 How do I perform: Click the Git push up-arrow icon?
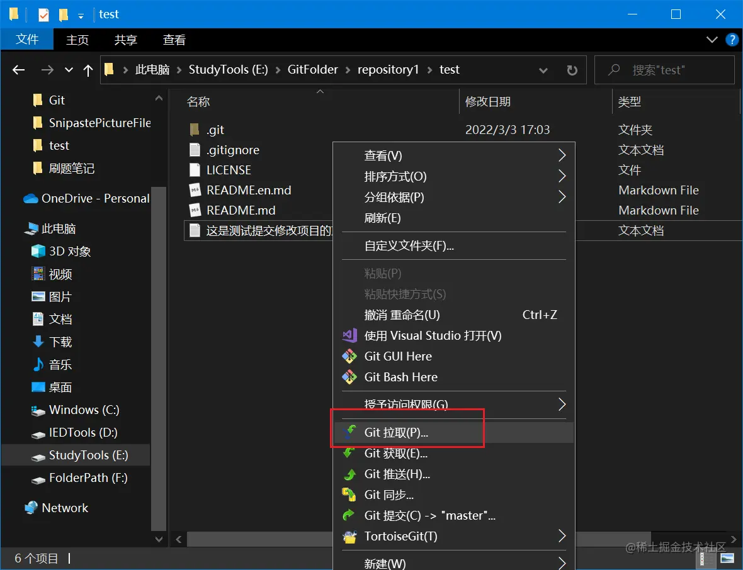[x=349, y=474]
